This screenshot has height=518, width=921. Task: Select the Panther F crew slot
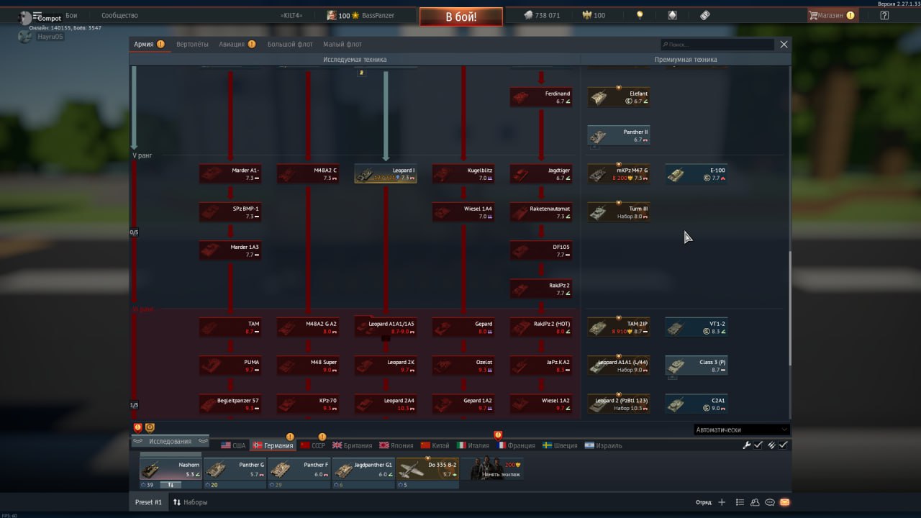pyautogui.click(x=299, y=473)
